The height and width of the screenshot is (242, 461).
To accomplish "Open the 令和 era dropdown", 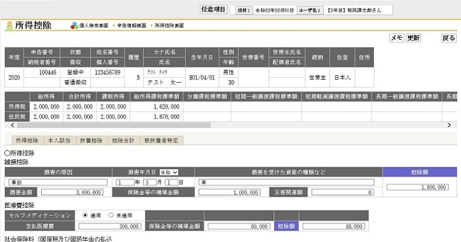I will pyautogui.click(x=169, y=172).
